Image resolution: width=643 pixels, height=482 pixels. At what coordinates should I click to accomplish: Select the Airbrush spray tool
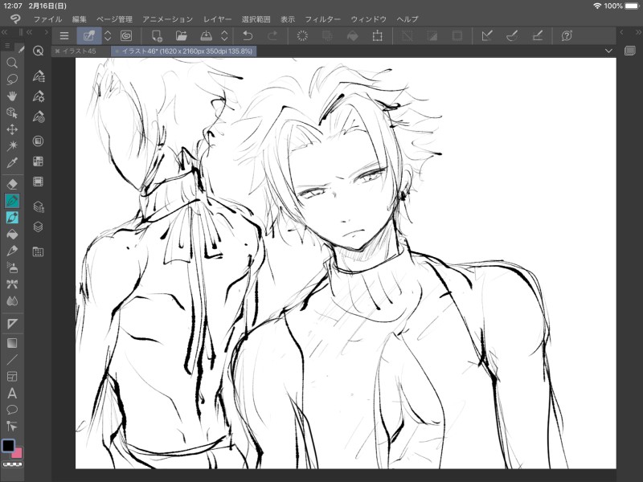coord(12,268)
